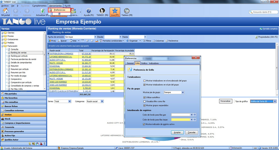
Task: Open Series Total dropdown
Action: pos(69,101)
